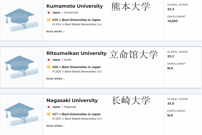This screenshot has width=202, height=135.
Task: Click the yellow ranking badge beside #26
Action: click(x=48, y=67)
